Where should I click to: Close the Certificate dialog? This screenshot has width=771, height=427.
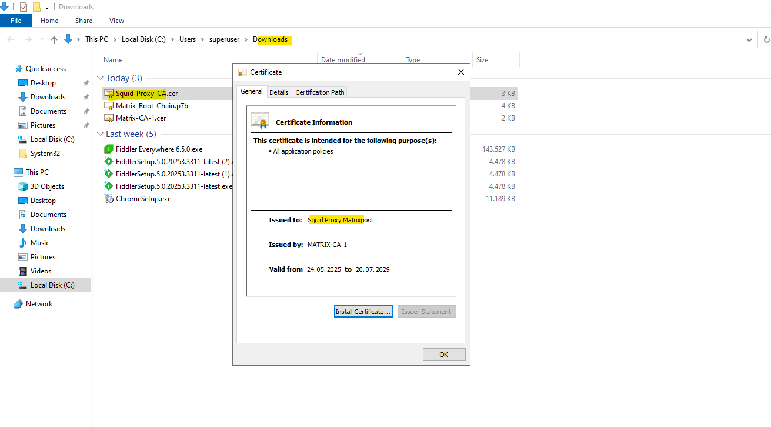click(x=461, y=72)
